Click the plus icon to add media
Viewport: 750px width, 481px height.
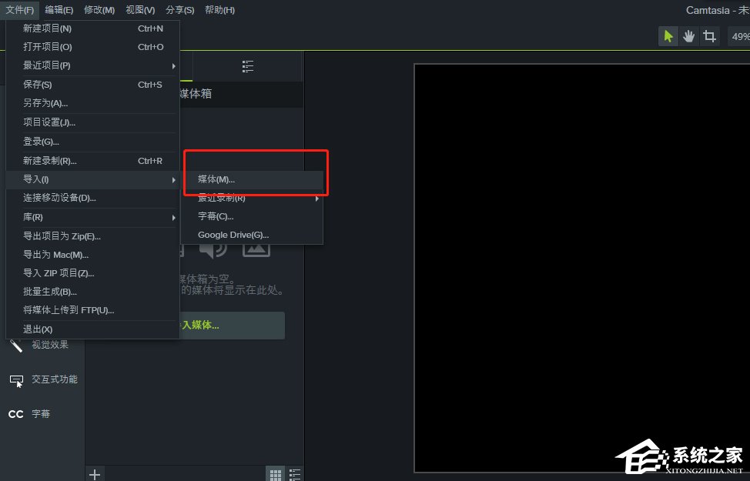coord(94,473)
